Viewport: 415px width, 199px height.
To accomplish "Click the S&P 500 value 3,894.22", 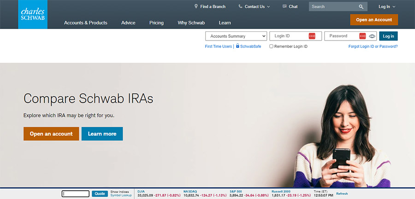I will click(x=237, y=195).
